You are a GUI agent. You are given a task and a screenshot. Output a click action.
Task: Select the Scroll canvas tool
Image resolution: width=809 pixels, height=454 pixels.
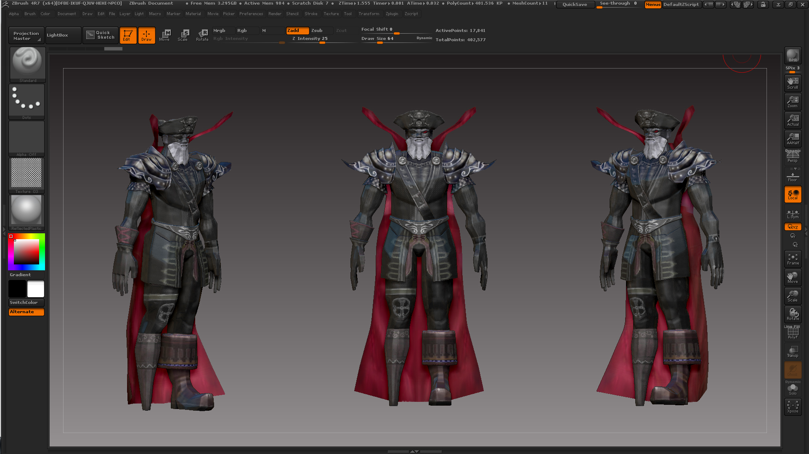point(793,83)
